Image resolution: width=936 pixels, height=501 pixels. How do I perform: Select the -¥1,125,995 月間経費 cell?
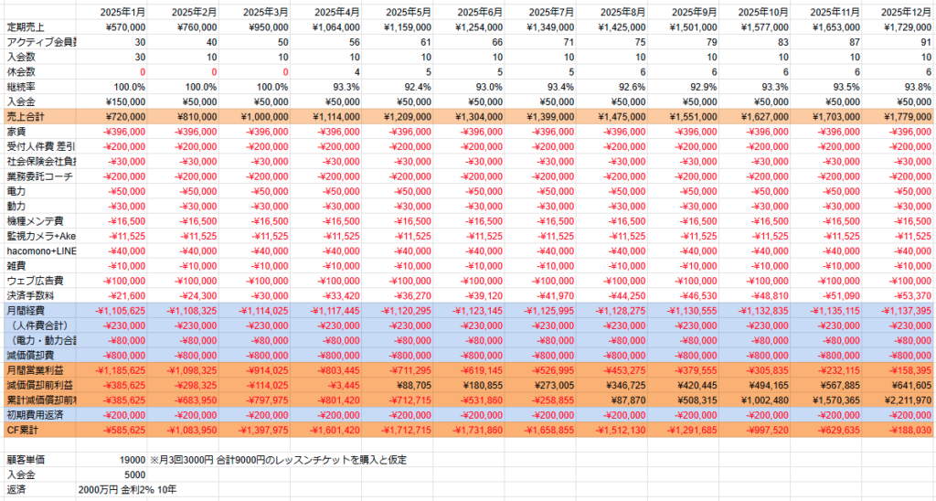pyautogui.click(x=540, y=311)
